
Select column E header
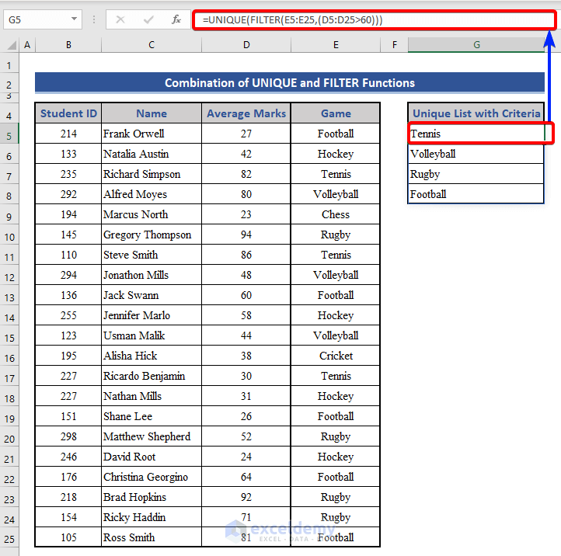[x=336, y=45]
